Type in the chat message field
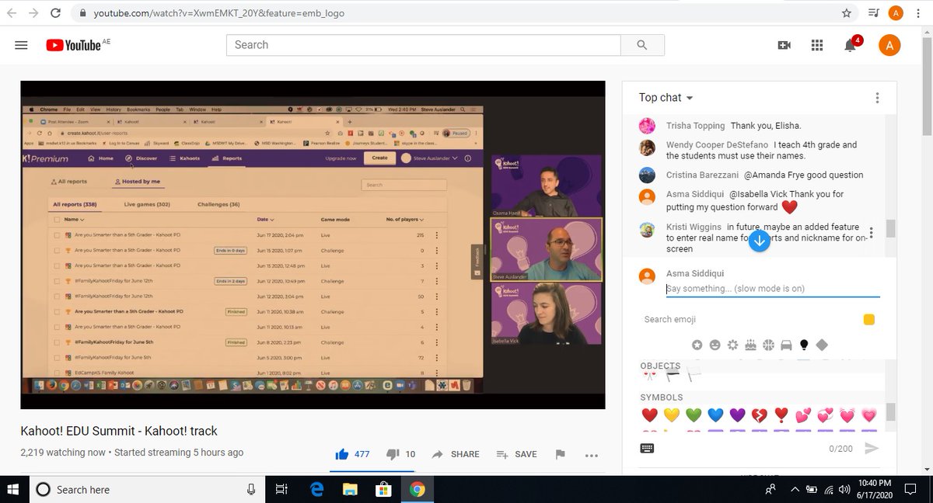Image resolution: width=933 pixels, height=503 pixels. point(773,289)
